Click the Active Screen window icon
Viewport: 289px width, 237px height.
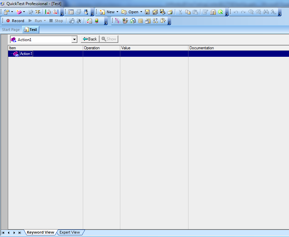tap(148, 21)
